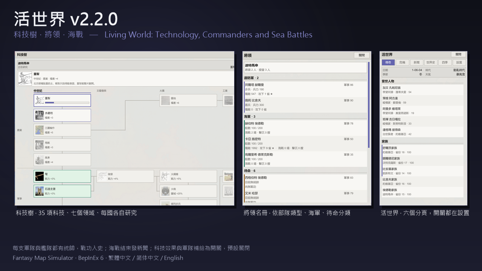This screenshot has height=271, width=482.
Task: Click the 舒爾茨家族 family row
Action: coord(423,150)
